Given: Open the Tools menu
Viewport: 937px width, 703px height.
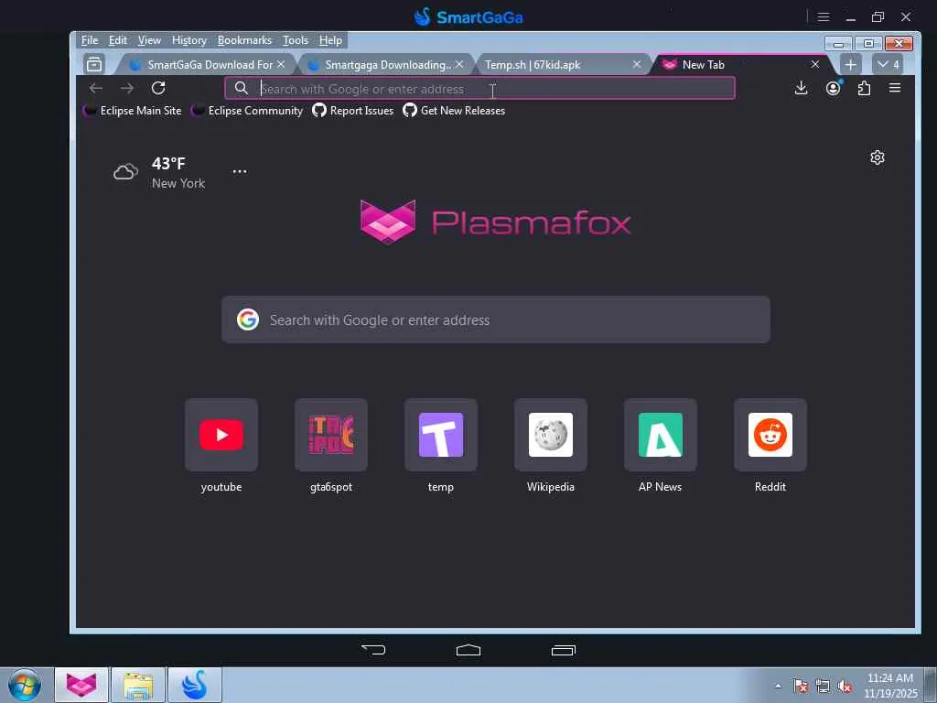Looking at the screenshot, I should [296, 40].
